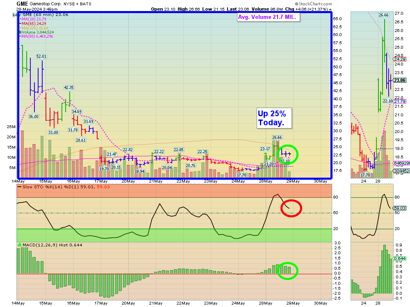
Task: Select the 18.94 price low label
Action: coord(140,172)
